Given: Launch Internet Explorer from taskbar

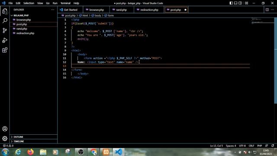Looking at the screenshot, I should pyautogui.click(x=18, y=152).
